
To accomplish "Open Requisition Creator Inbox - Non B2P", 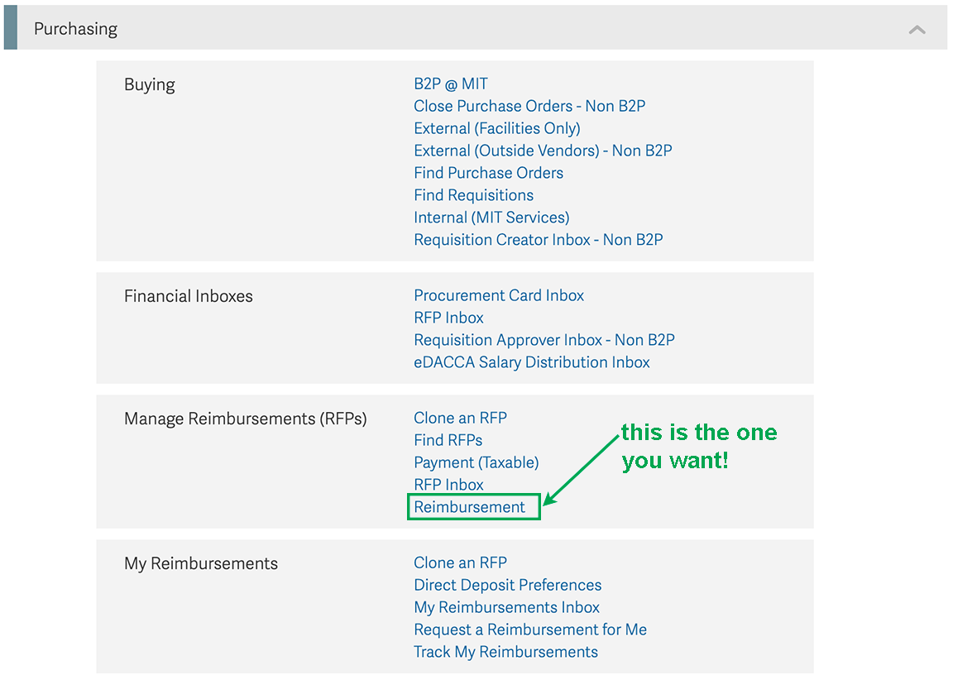I will [x=538, y=240].
